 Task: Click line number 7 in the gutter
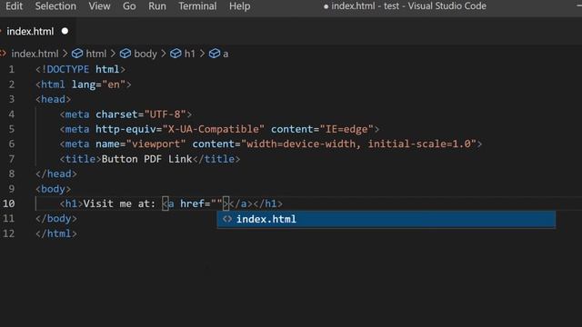click(12, 159)
